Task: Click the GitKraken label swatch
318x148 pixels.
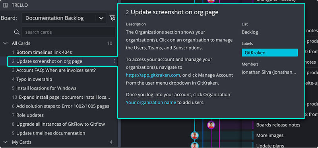Action: (270, 53)
